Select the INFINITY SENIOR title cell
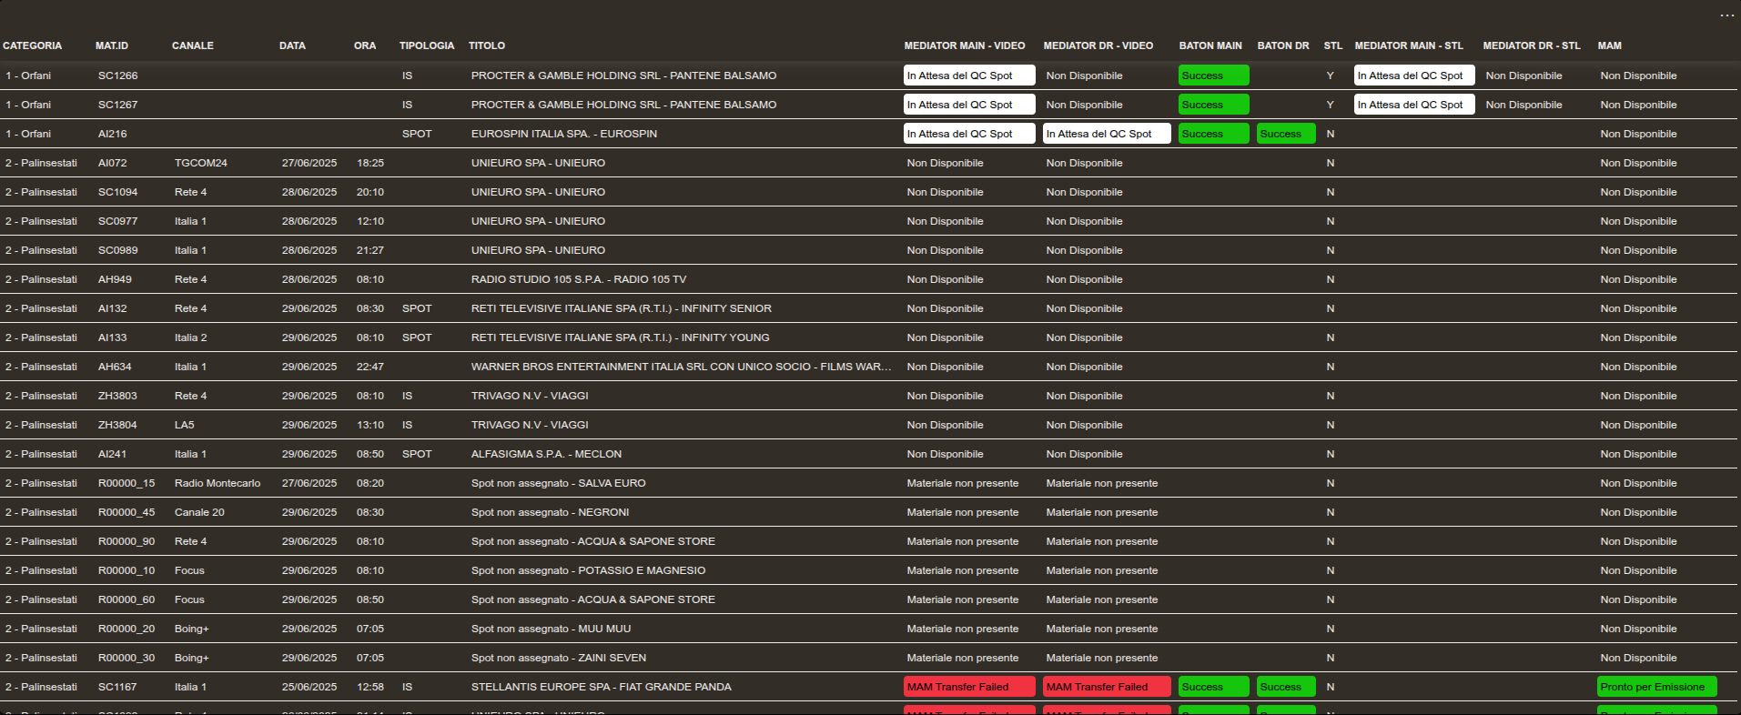Image resolution: width=1741 pixels, height=715 pixels. point(622,308)
